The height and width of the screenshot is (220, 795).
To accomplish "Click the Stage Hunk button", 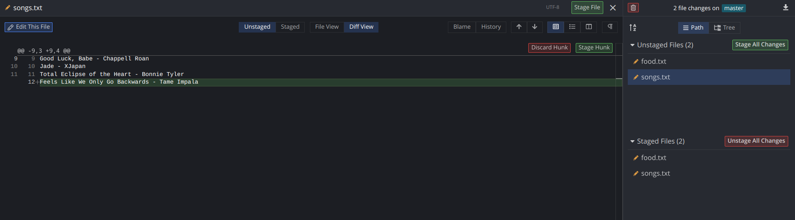I will [594, 48].
